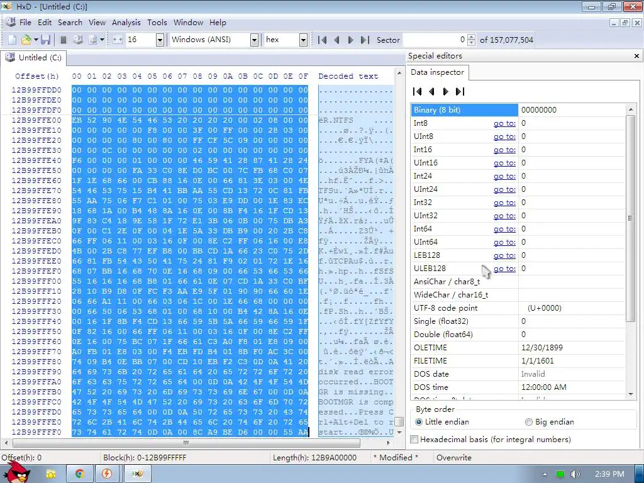Click 'go to:' link for UInt64

(504, 242)
